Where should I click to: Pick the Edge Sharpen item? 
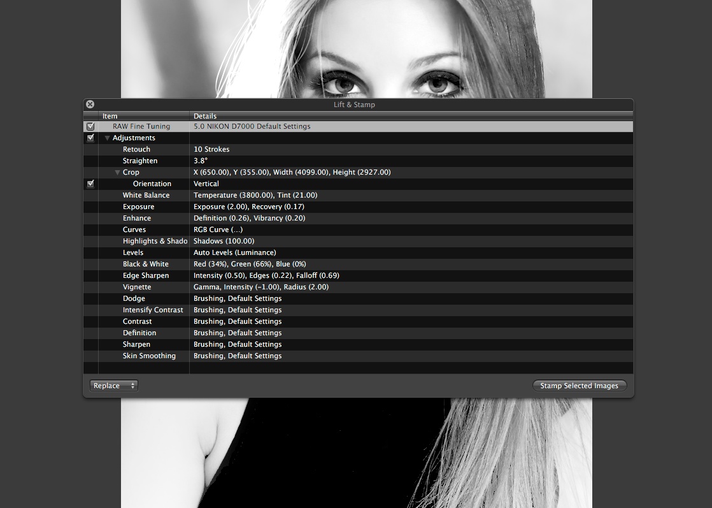point(146,276)
